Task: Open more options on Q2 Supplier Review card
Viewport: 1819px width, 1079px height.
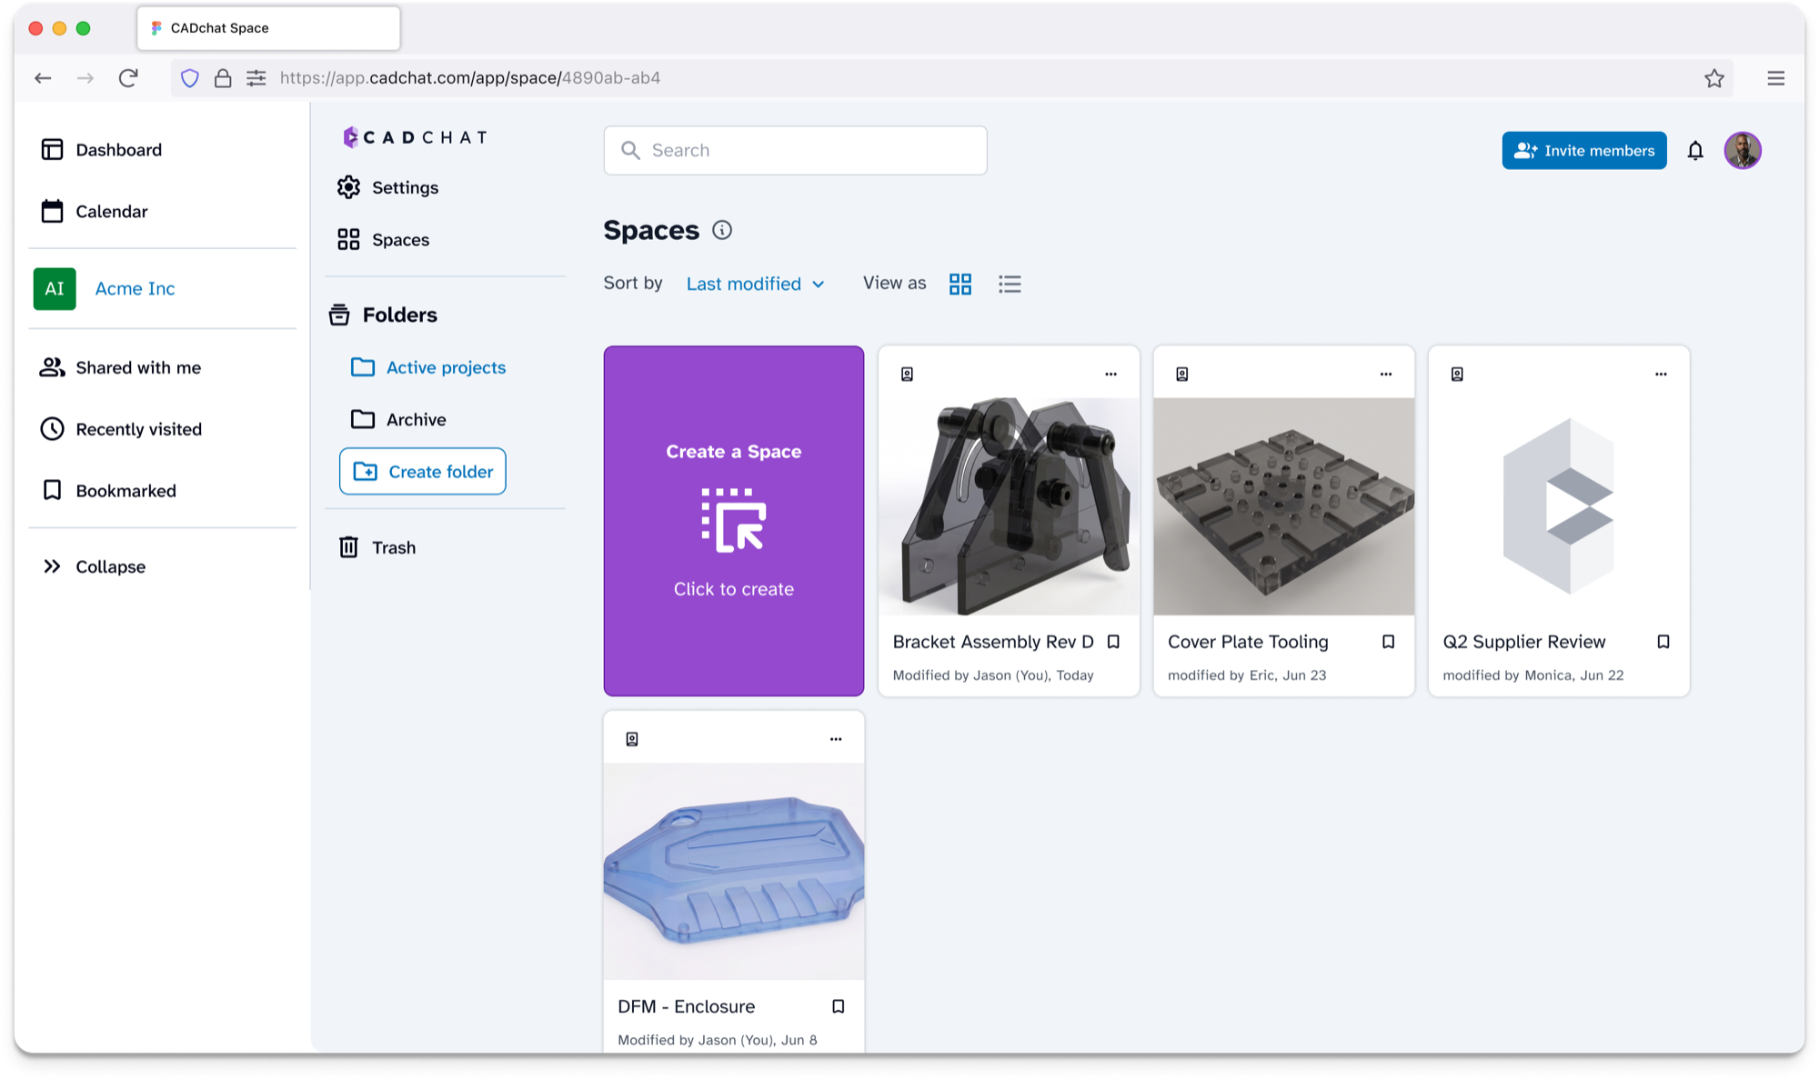Action: click(x=1661, y=374)
